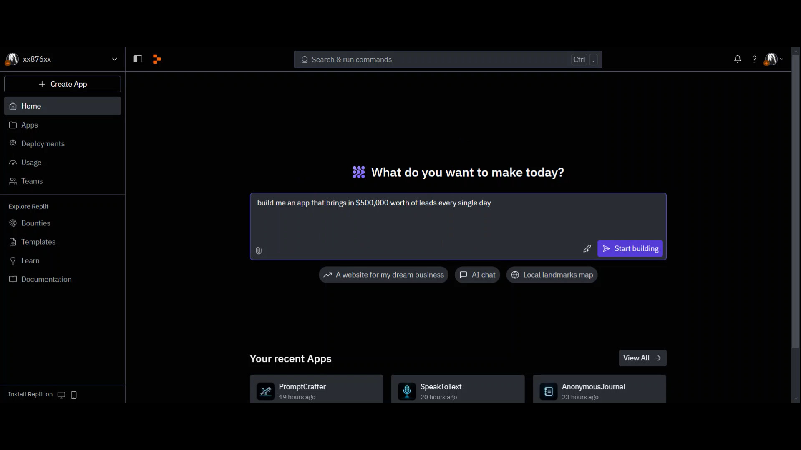The height and width of the screenshot is (450, 801).
Task: Click the attachment paperclip icon
Action: pos(259,250)
